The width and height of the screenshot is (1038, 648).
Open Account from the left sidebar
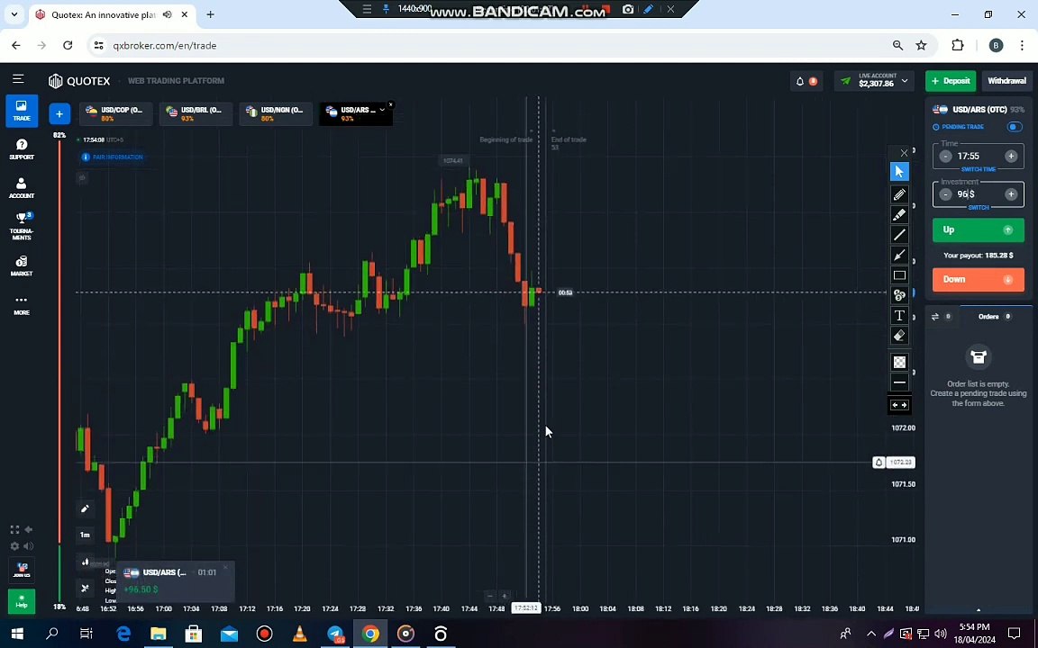tap(22, 188)
